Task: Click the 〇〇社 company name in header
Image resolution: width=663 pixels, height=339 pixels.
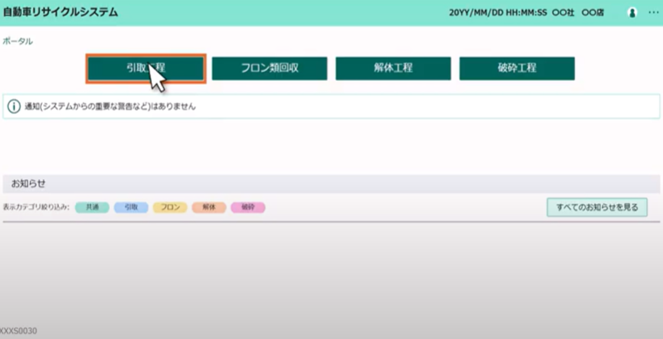Action: [563, 13]
